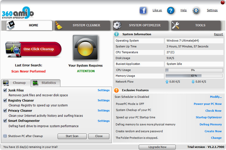Click Modify... for Scan Scheduler
The width and height of the screenshot is (226, 150).
[x=216, y=97]
